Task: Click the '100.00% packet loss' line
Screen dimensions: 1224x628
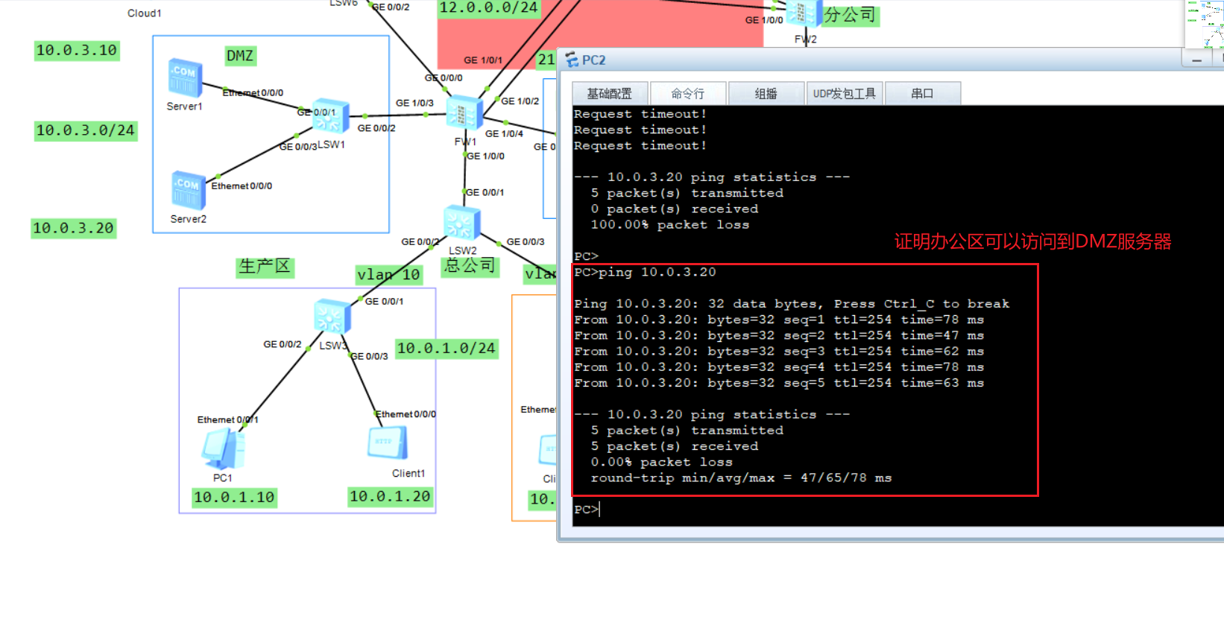Action: click(669, 224)
